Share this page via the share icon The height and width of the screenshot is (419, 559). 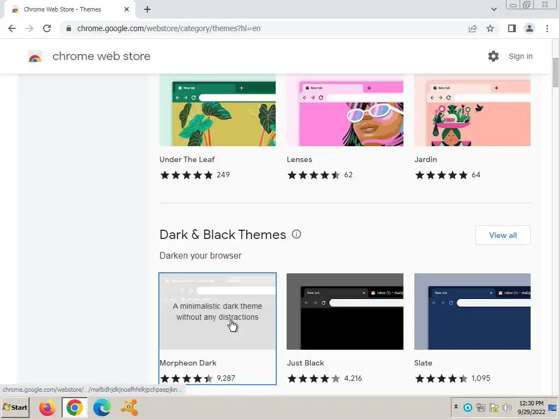[473, 28]
